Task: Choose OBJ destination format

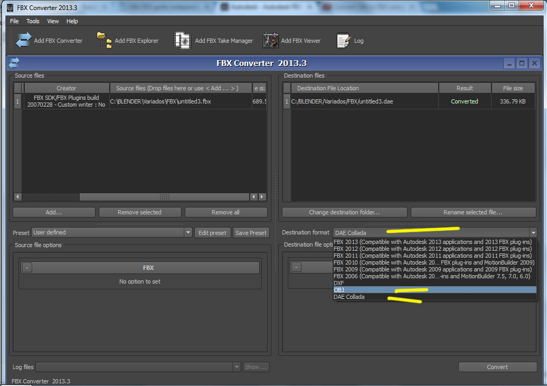Action: click(435, 290)
